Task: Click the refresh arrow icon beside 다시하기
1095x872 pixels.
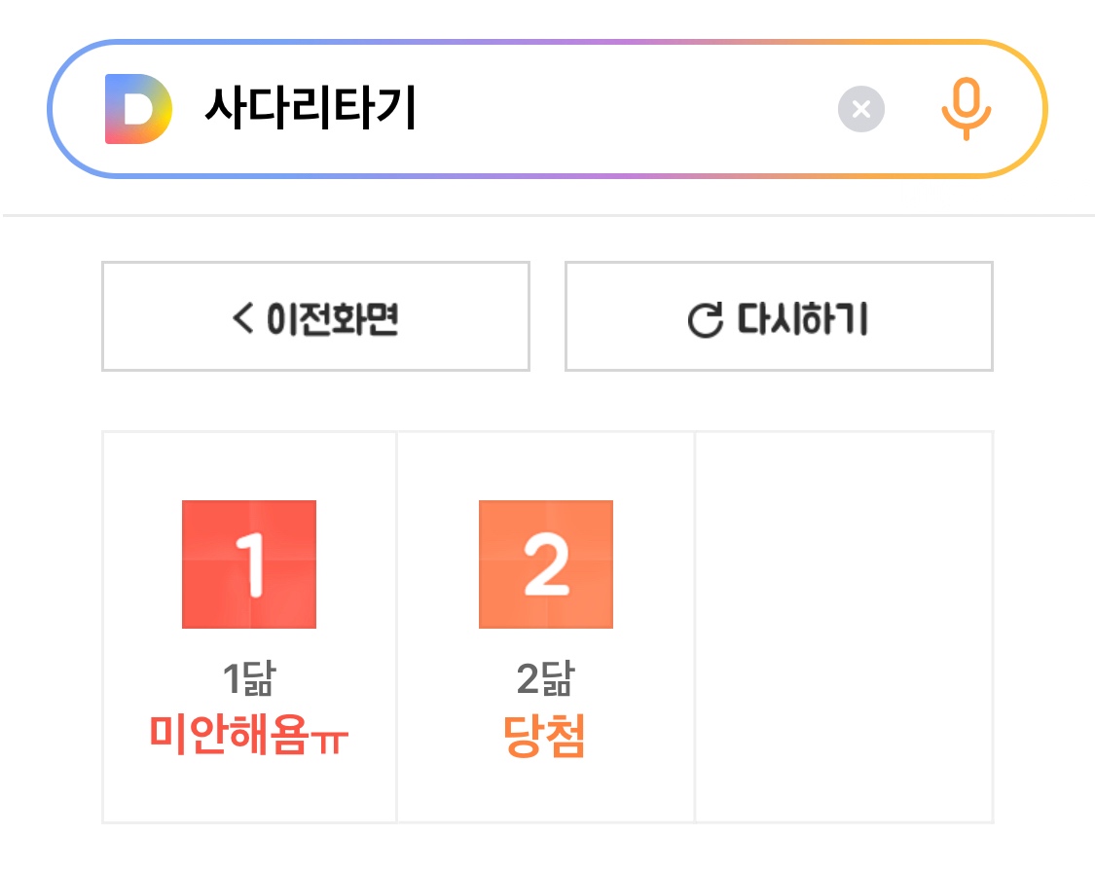Action: tap(705, 319)
